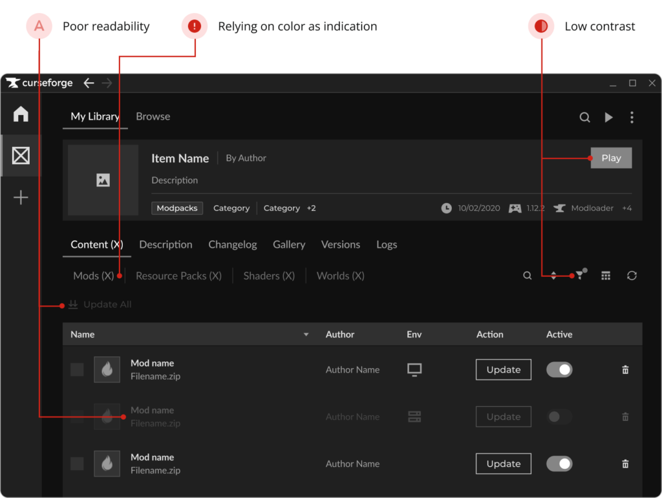Click the item image thumbnail placeholder
The width and height of the screenshot is (662, 498).
[103, 180]
